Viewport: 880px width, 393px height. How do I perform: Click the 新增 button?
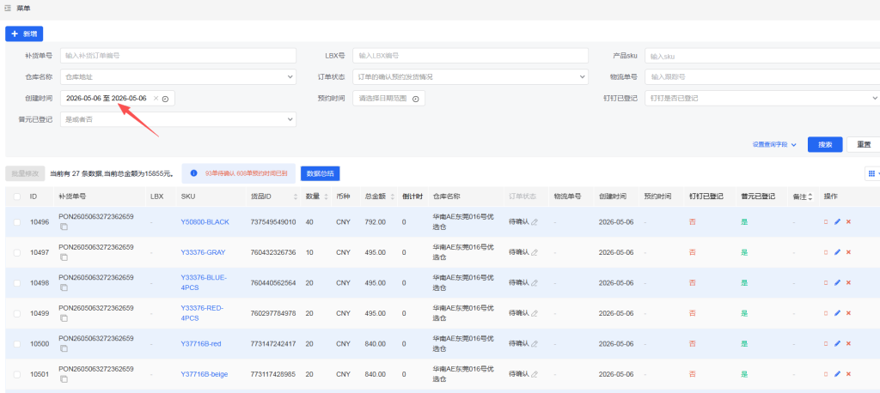coord(24,33)
